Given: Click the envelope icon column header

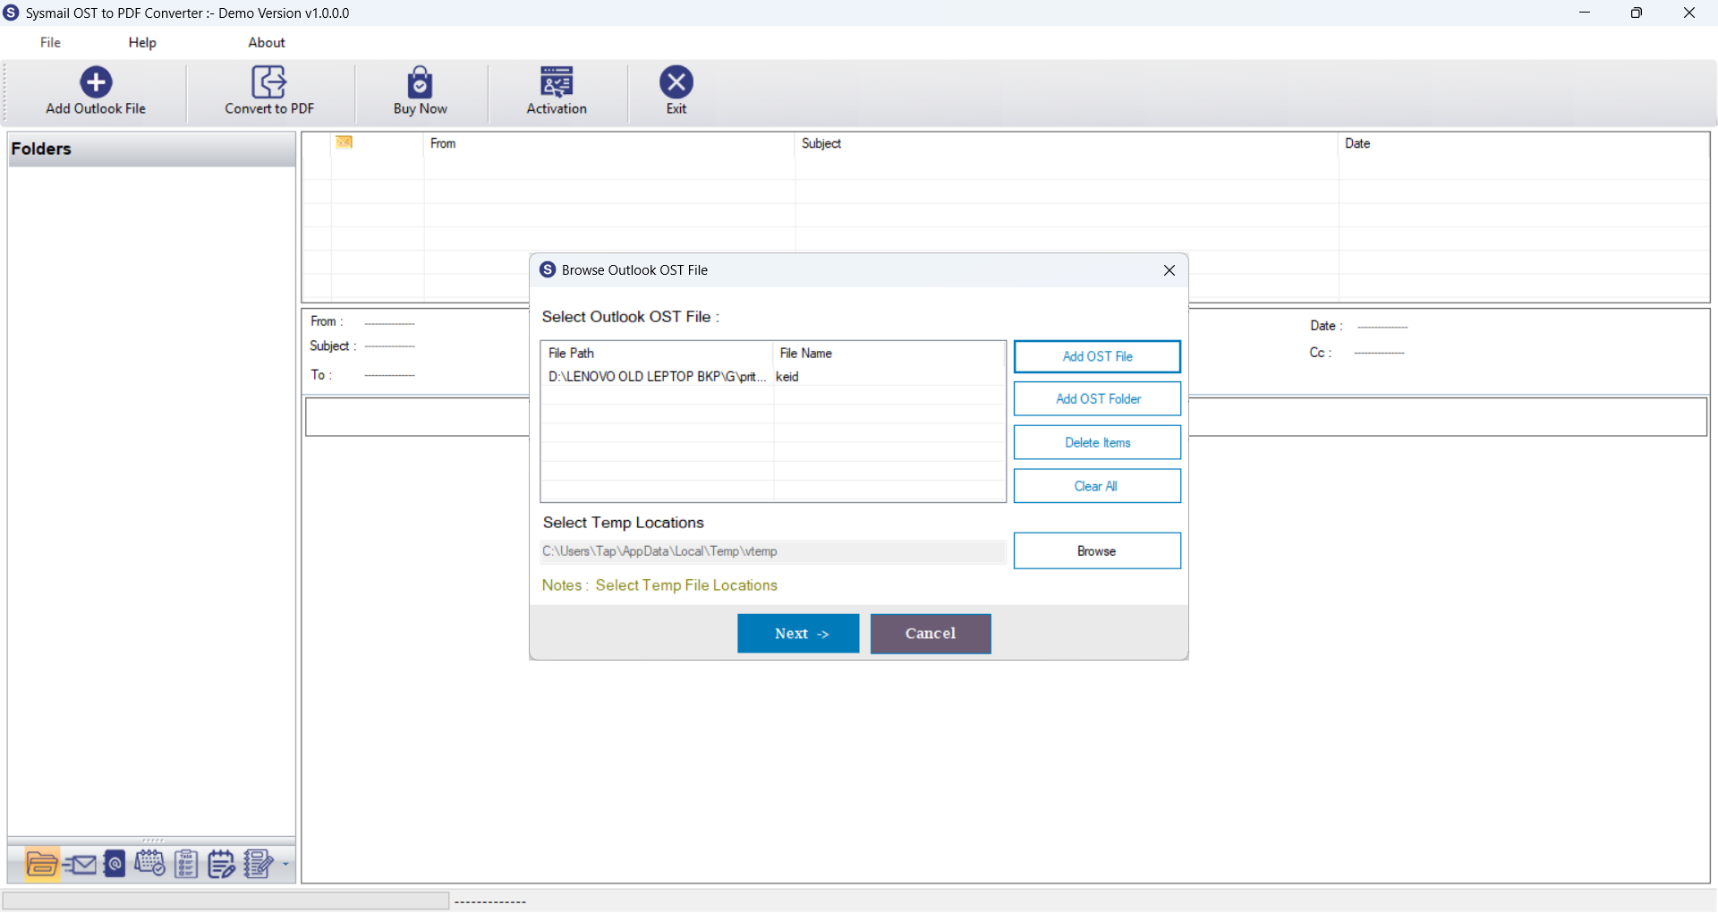Looking at the screenshot, I should 344,142.
